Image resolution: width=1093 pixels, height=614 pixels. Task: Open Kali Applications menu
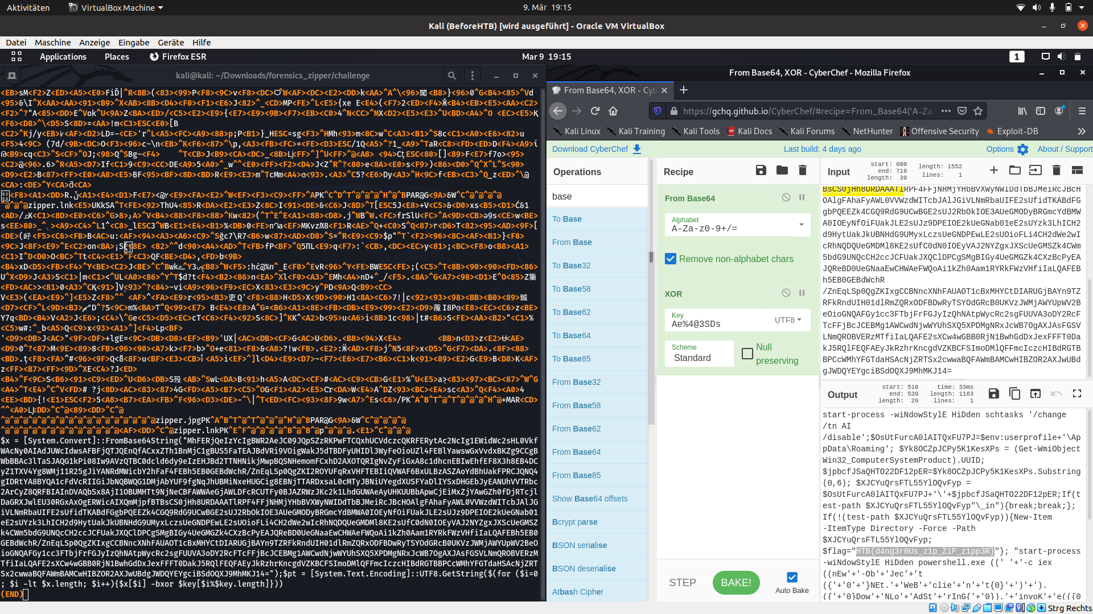[x=63, y=57]
